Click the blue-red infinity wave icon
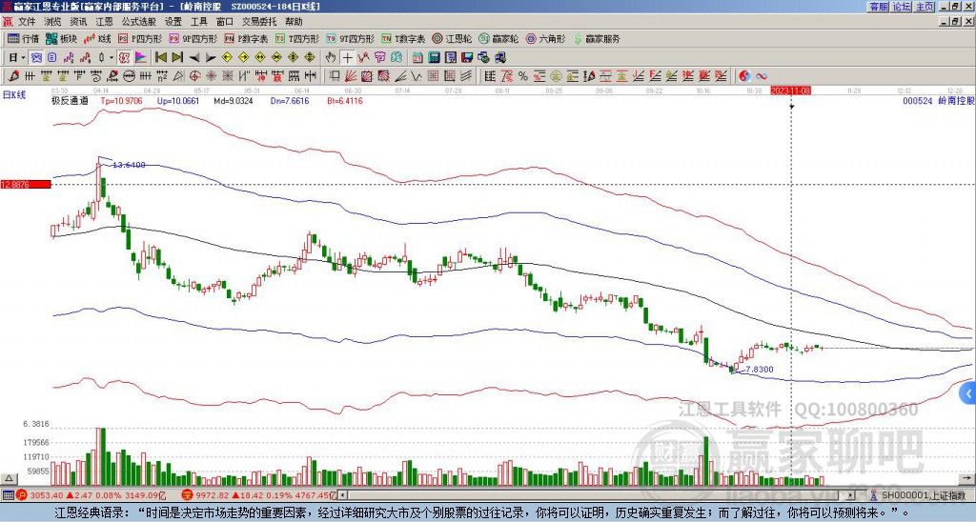Image resolution: width=976 pixels, height=522 pixels. coord(762,76)
